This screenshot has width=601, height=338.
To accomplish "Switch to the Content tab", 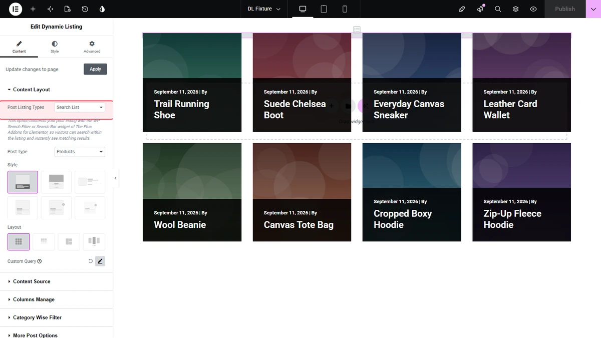I will point(19,47).
